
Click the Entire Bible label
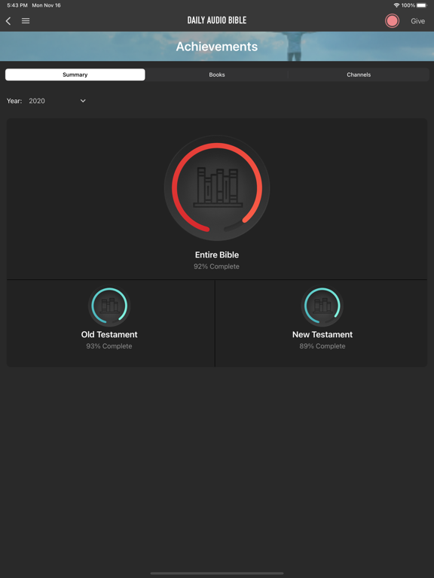(x=217, y=254)
